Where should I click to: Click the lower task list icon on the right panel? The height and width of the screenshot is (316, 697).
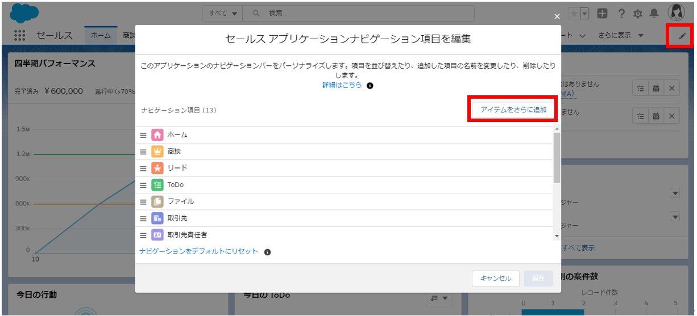tap(640, 116)
